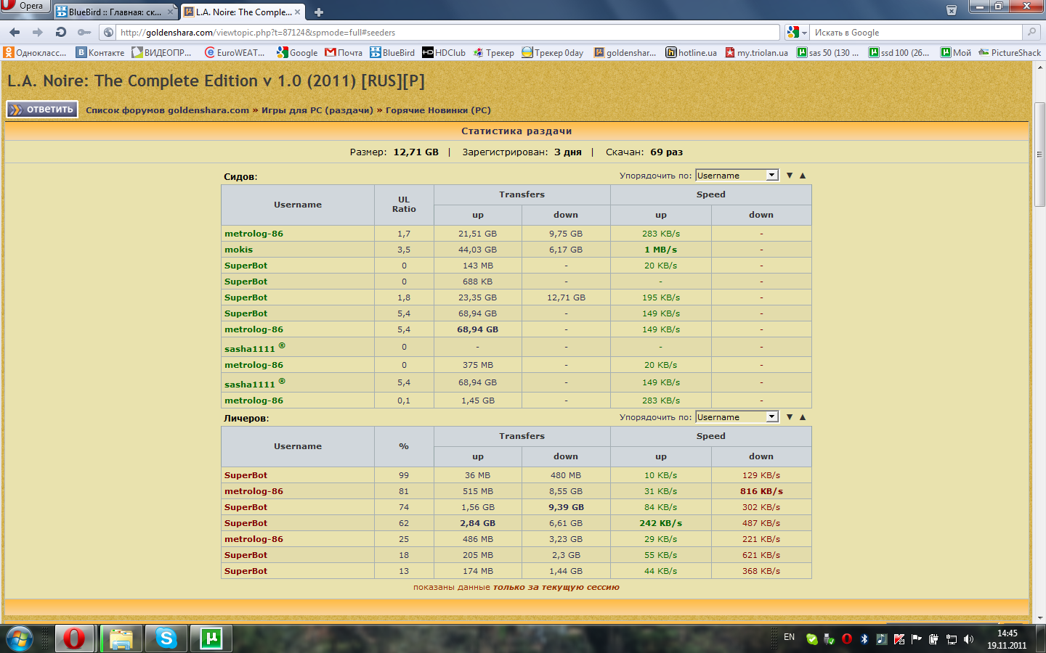The width and height of the screenshot is (1046, 653).
Task: Sort Сидов list ascending with up arrow
Action: 803,176
